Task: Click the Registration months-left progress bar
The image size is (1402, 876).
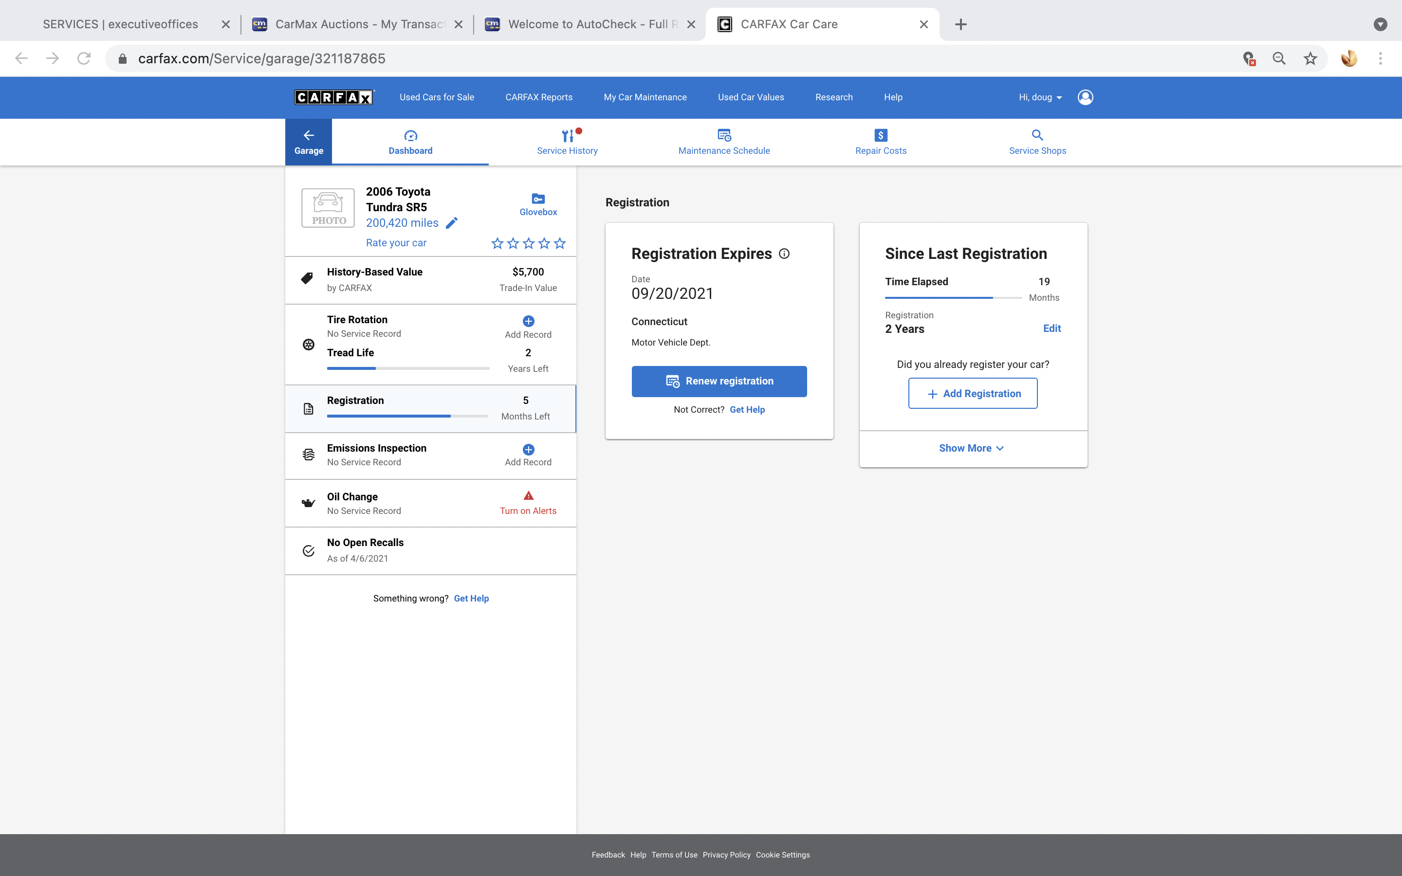Action: [x=407, y=416]
